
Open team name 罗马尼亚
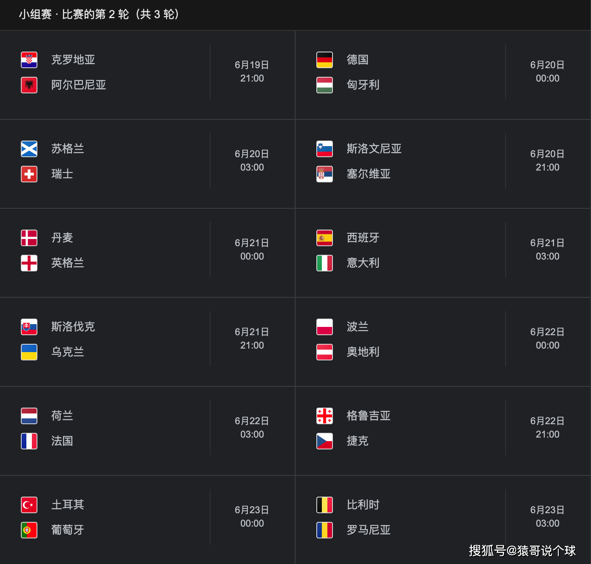pyautogui.click(x=368, y=530)
